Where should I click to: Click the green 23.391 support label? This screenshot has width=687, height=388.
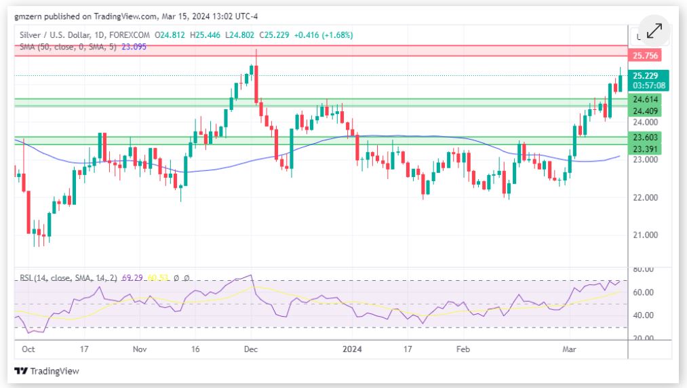click(645, 149)
